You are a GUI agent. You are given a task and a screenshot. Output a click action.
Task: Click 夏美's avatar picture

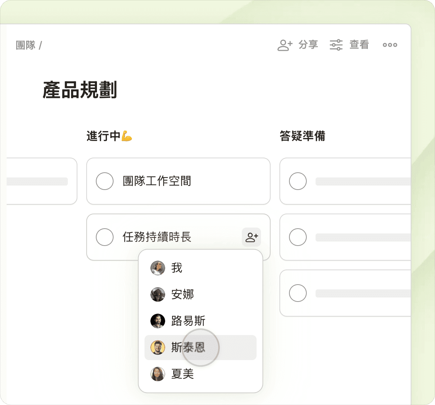pyautogui.click(x=158, y=374)
